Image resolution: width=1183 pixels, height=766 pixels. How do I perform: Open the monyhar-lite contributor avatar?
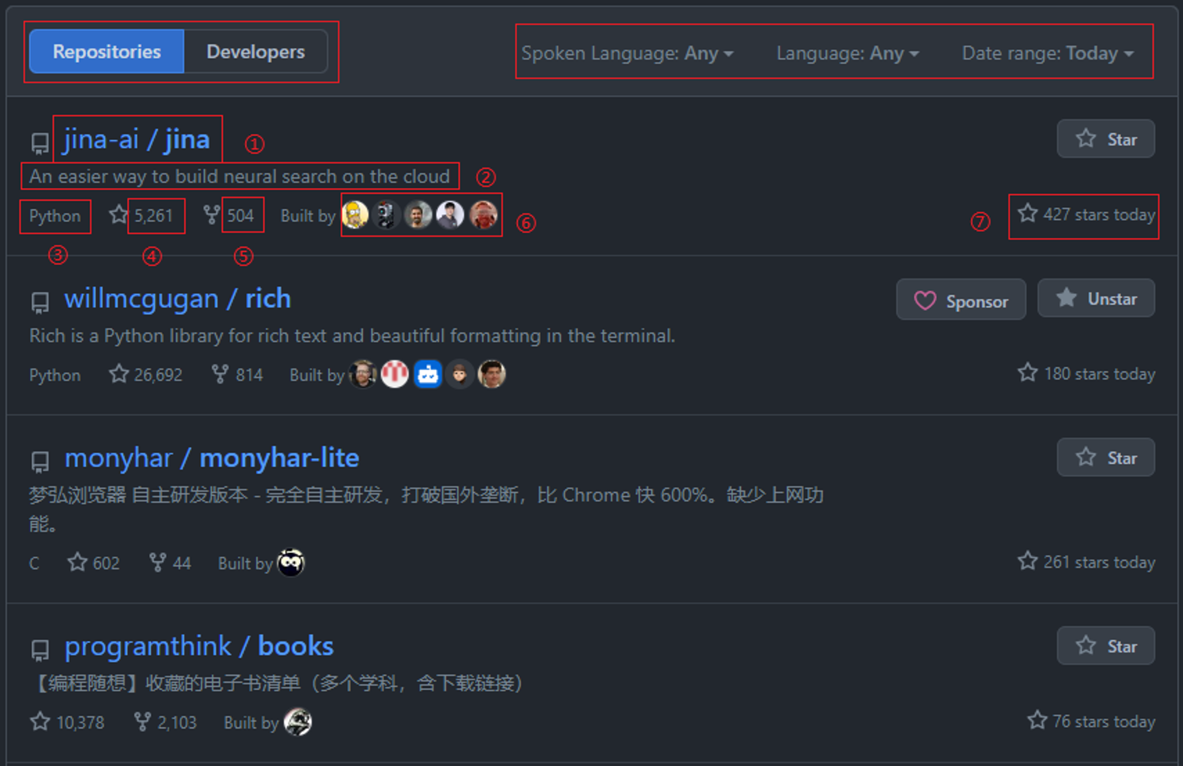(290, 562)
